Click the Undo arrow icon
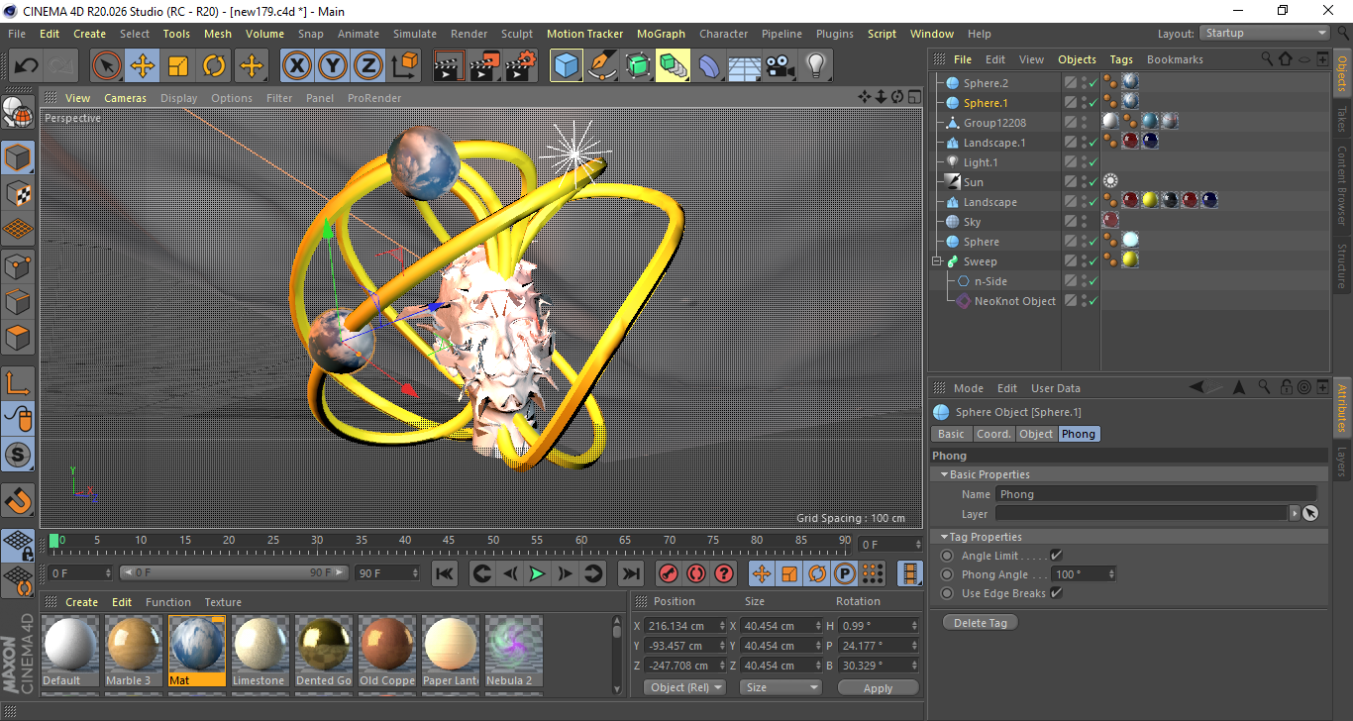1353x721 pixels. 26,66
